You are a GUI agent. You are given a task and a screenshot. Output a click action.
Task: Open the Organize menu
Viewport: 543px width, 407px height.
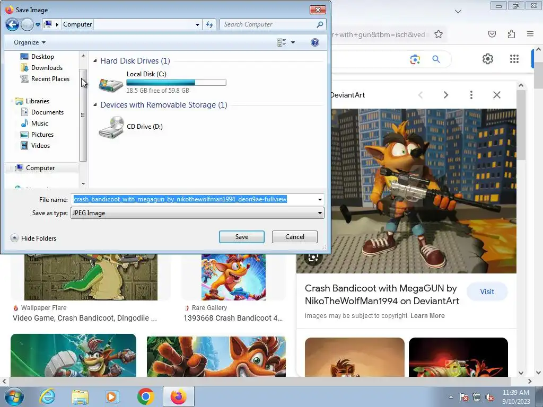tap(30, 42)
